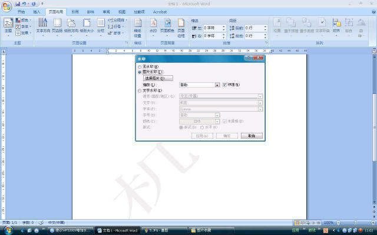This screenshot has height=235, width=377.
Task: Switch to the Insert (插入) tab
Action: [37, 12]
